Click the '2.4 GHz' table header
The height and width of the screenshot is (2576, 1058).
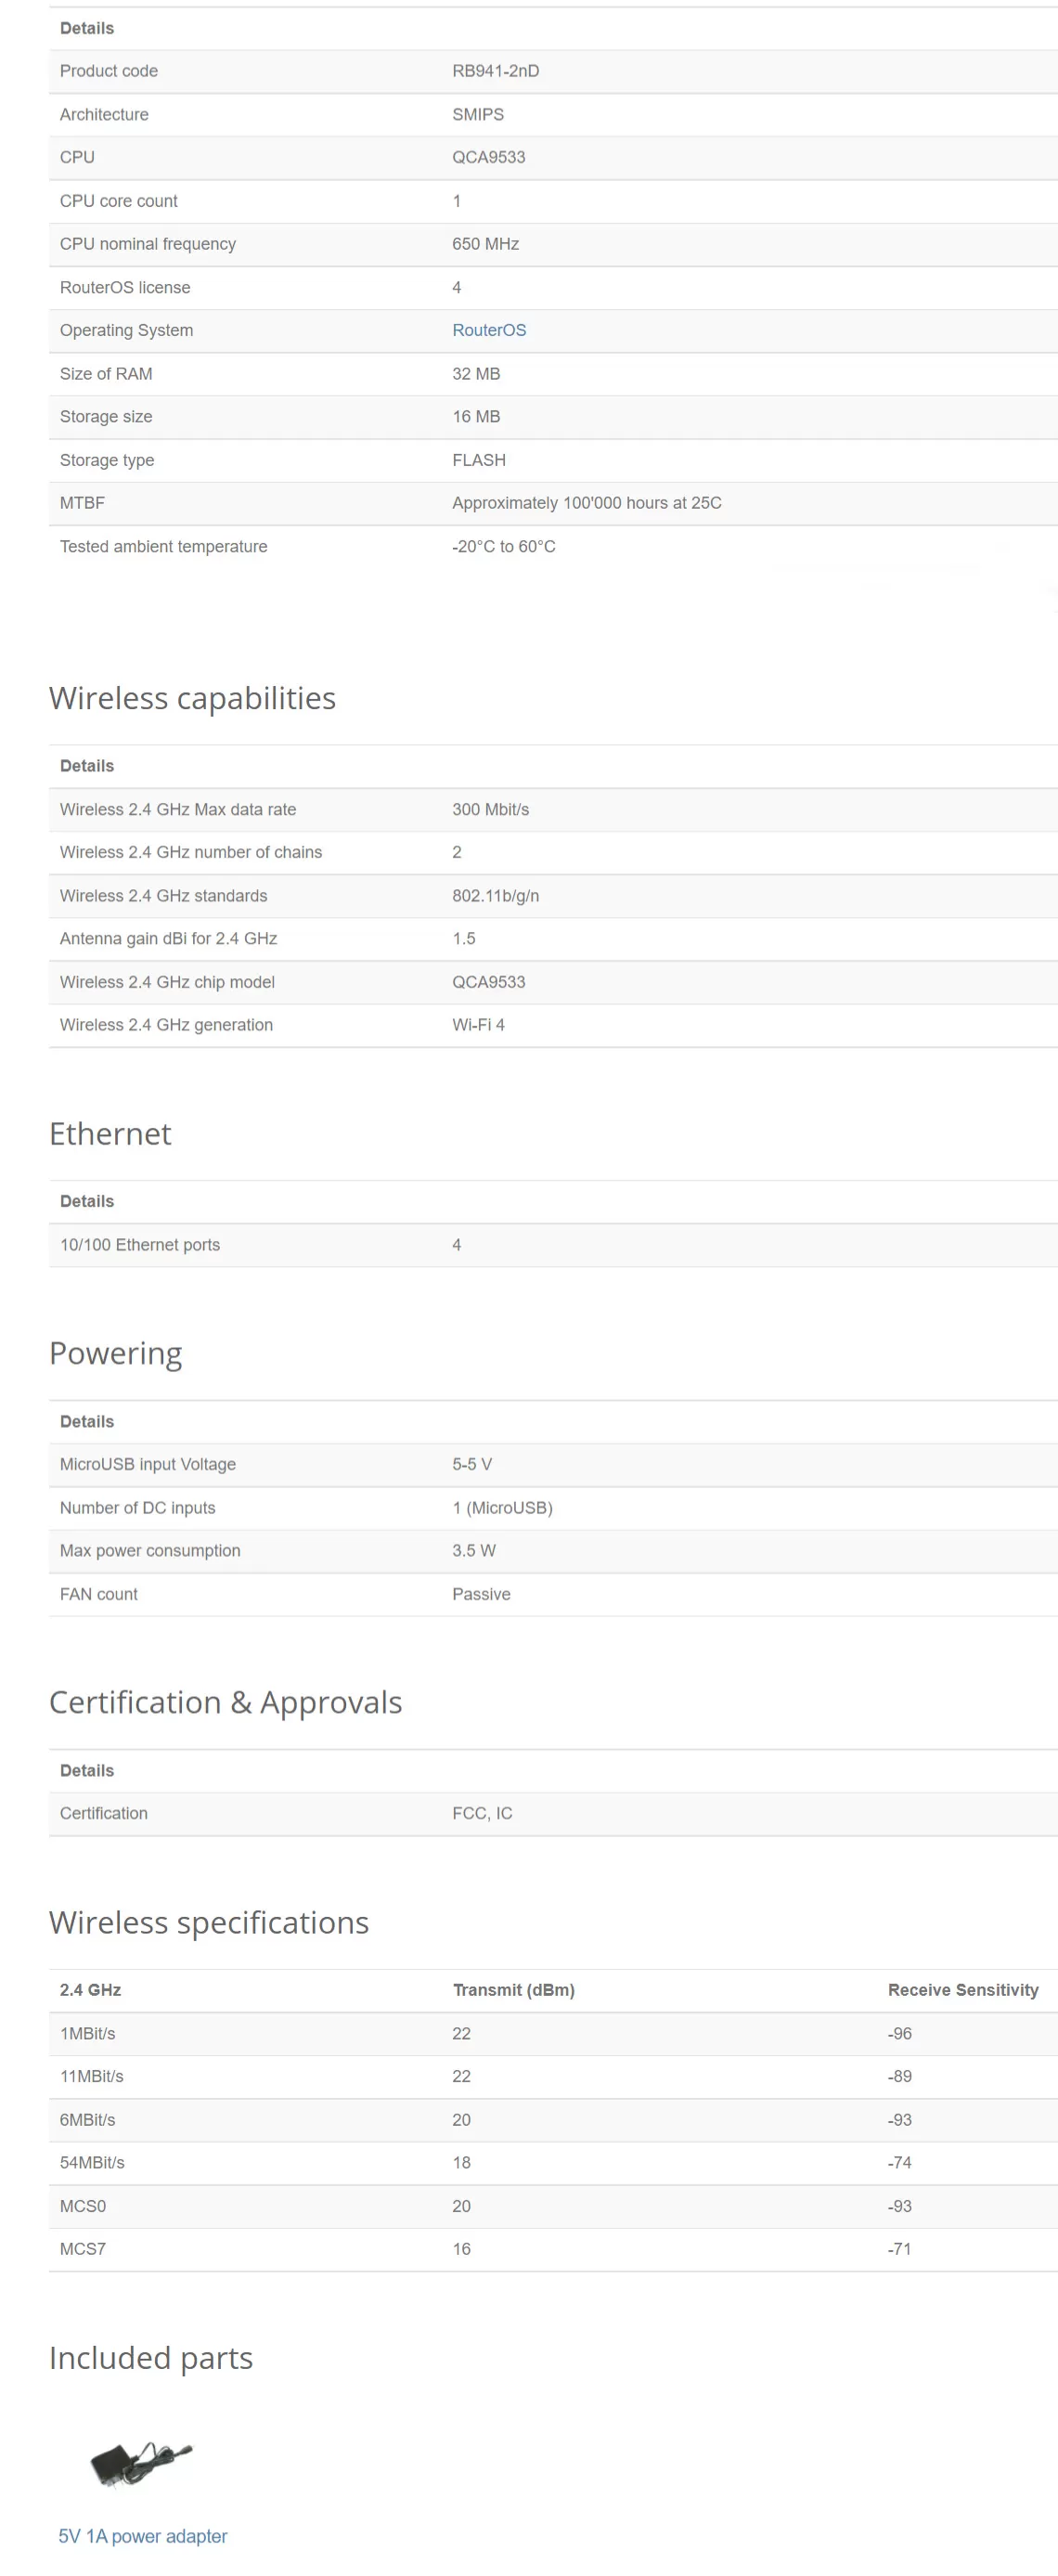tap(91, 1990)
